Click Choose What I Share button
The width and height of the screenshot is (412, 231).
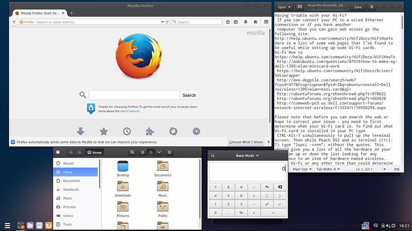(x=246, y=142)
